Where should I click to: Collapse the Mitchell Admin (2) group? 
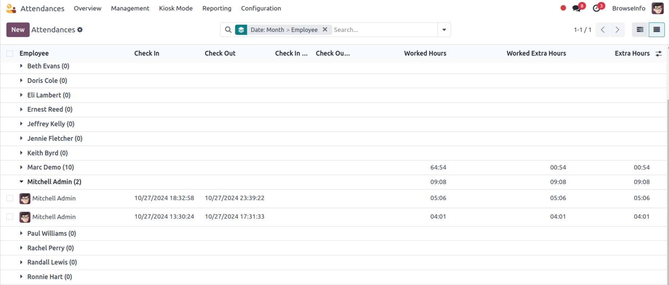point(54,182)
